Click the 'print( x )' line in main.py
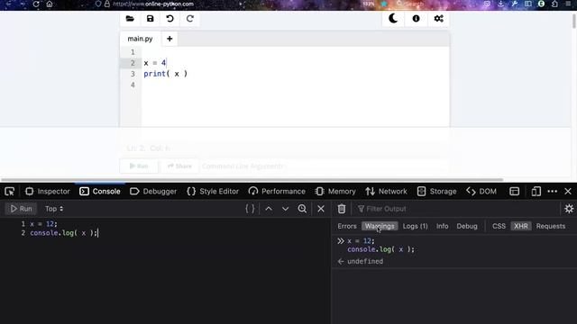This screenshot has height=324, width=577. [166, 74]
